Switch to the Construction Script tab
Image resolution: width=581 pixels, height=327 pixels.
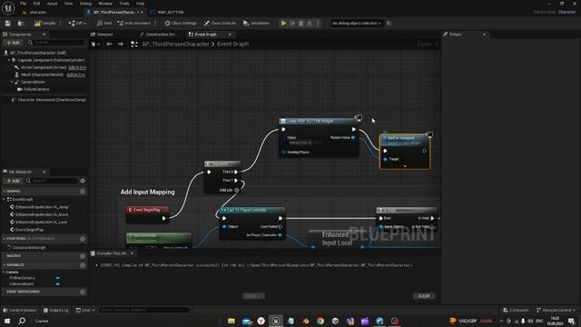tap(160, 35)
